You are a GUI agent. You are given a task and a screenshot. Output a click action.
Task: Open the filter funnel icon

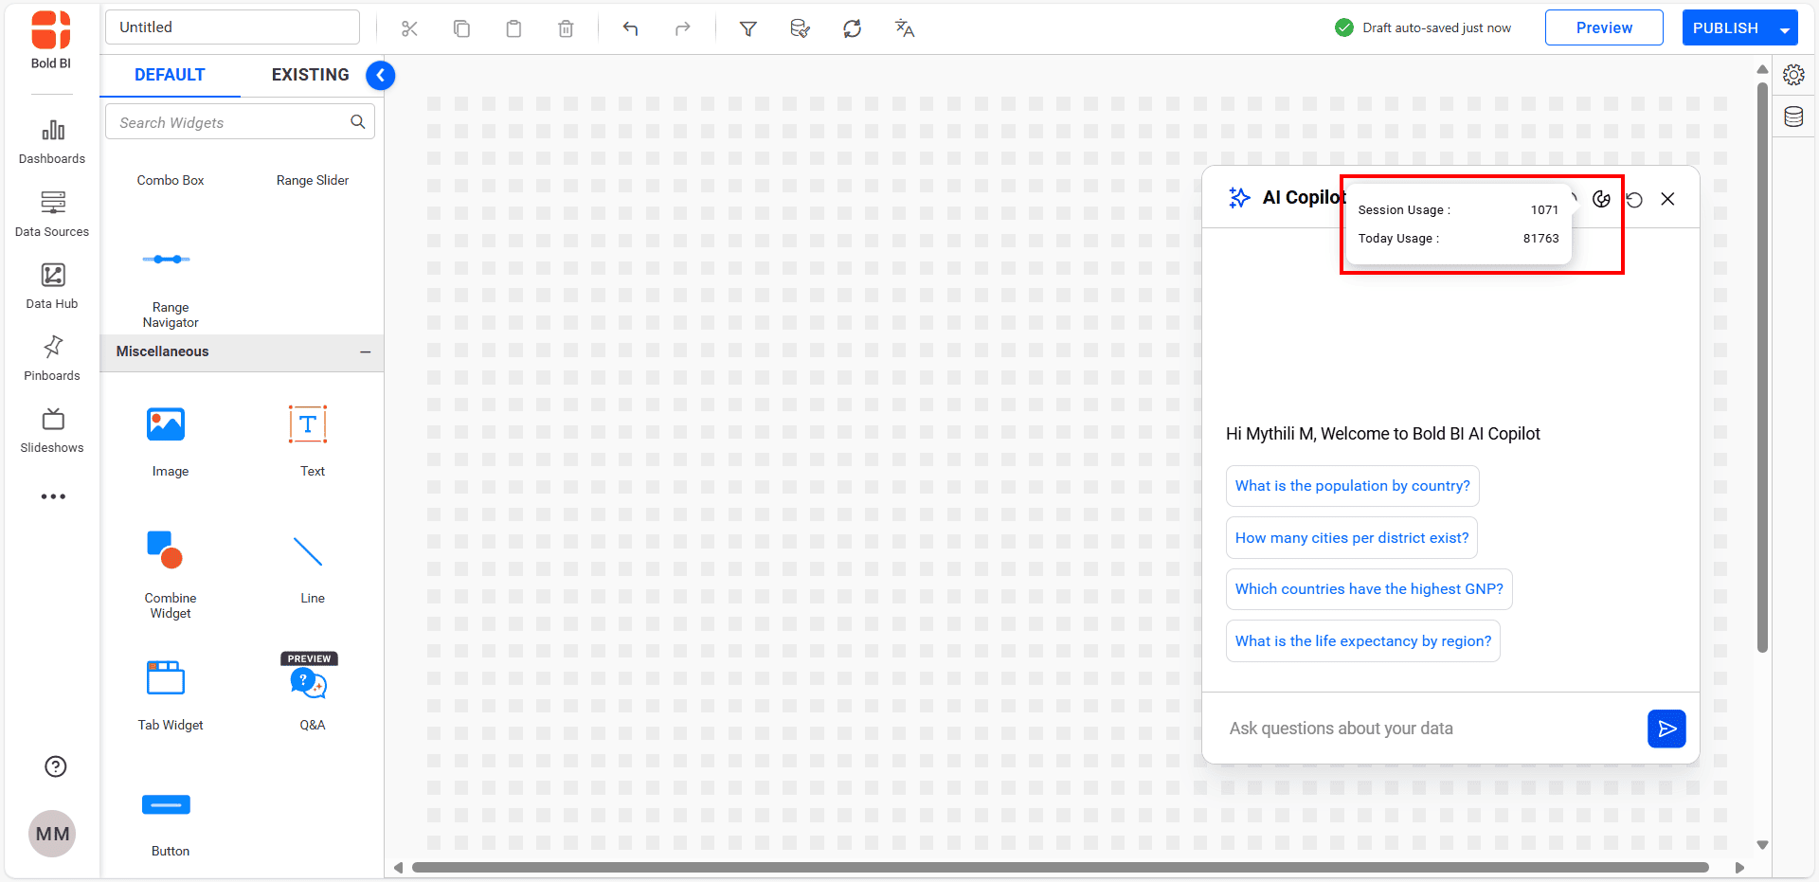click(747, 28)
